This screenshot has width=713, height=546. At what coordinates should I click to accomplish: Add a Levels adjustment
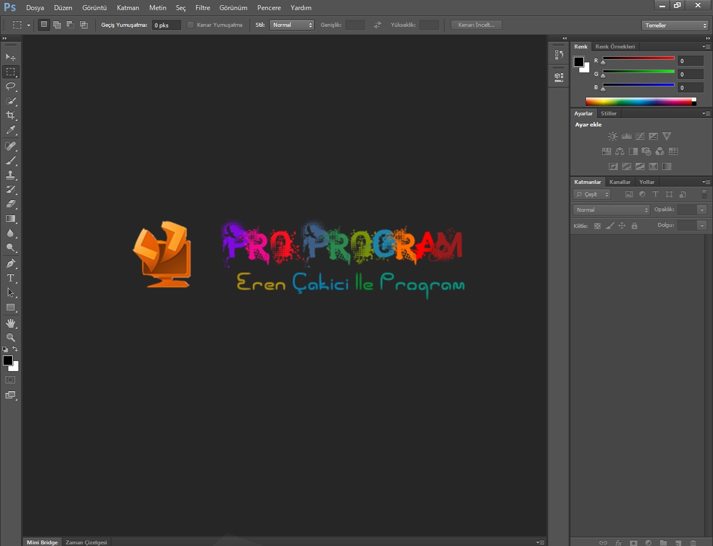coord(626,136)
